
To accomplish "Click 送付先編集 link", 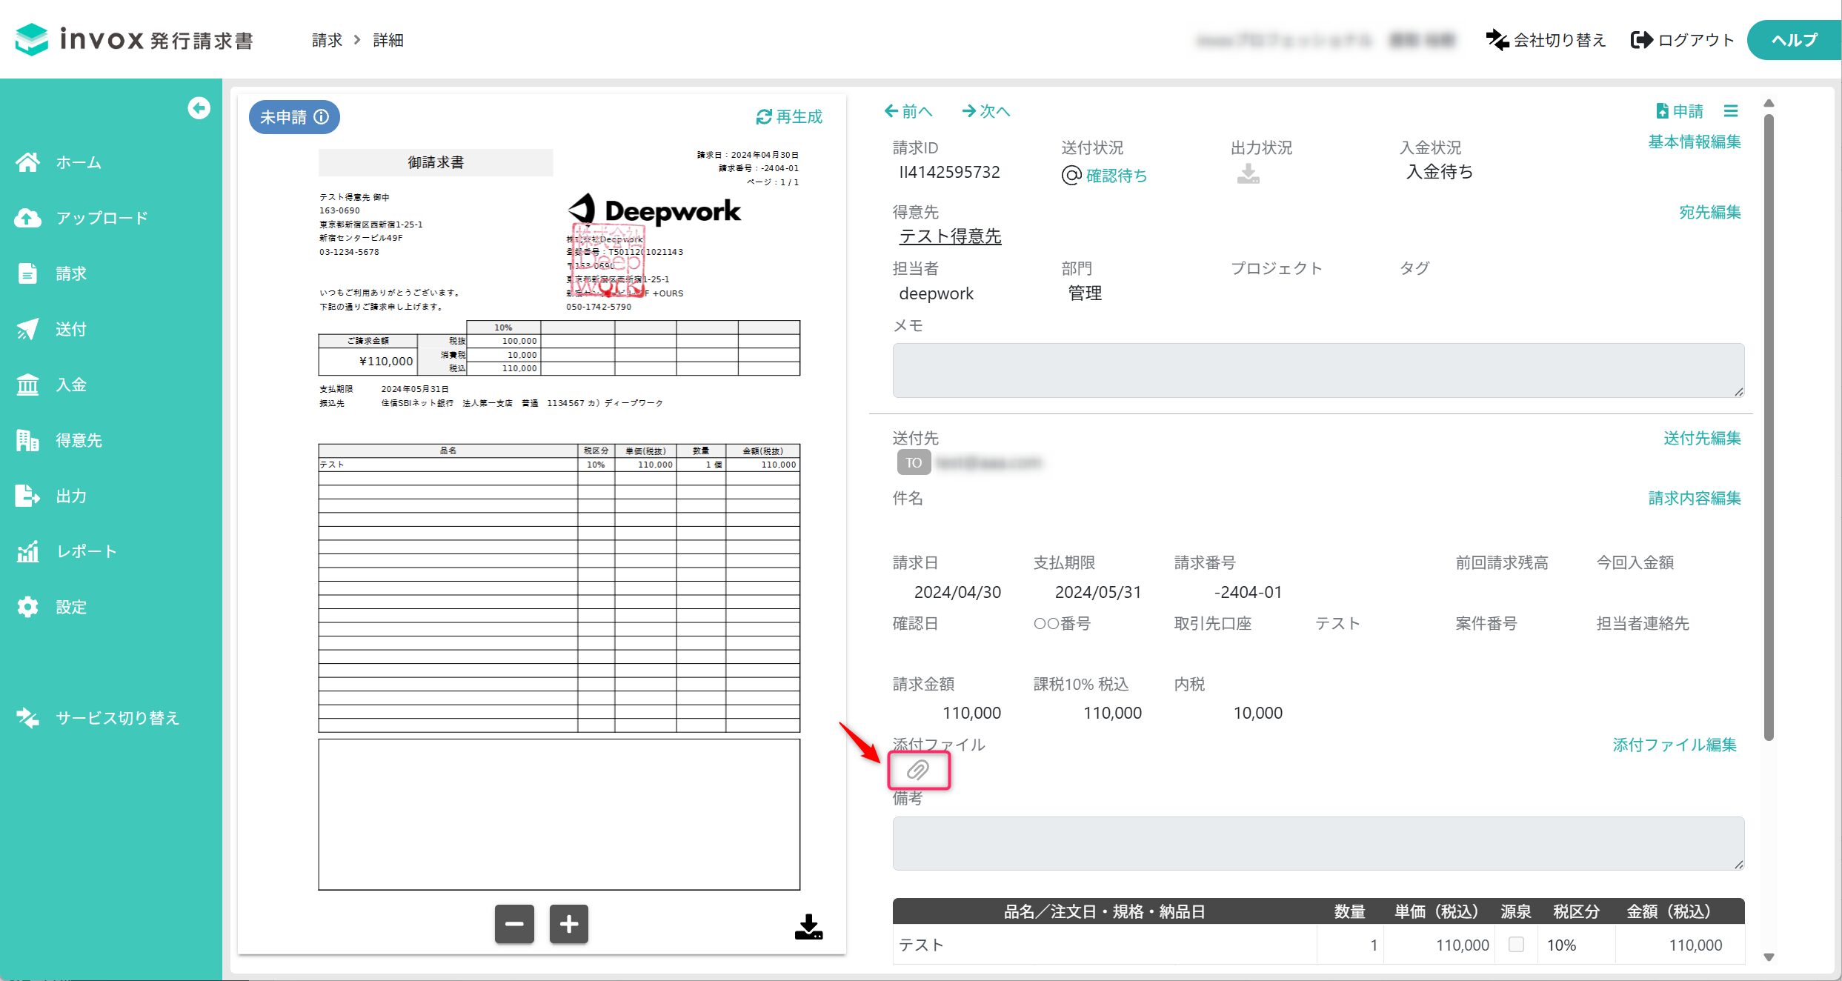I will [1702, 438].
